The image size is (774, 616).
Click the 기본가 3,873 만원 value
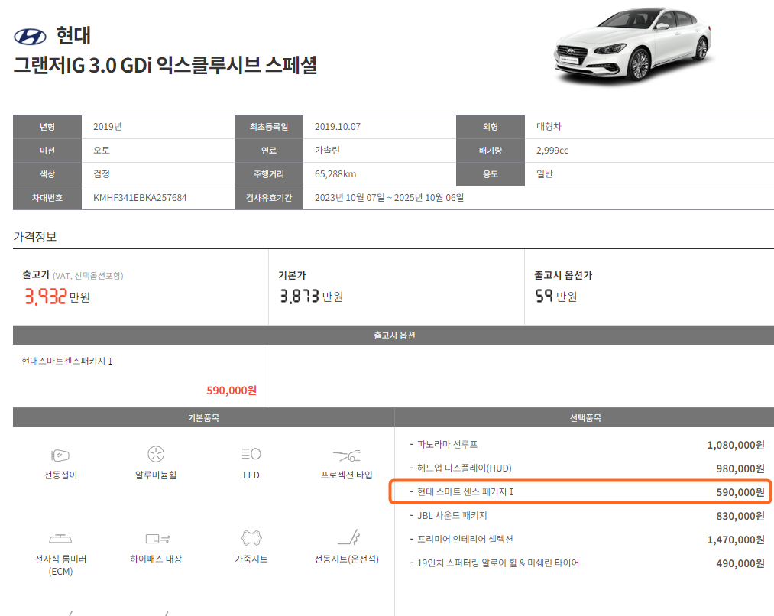pyautogui.click(x=312, y=297)
